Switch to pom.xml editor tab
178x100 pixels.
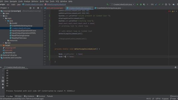tap(54, 8)
